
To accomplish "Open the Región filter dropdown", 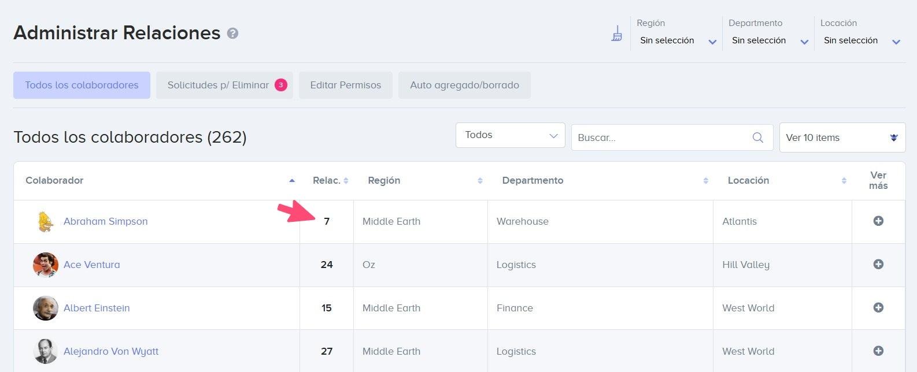I will pyautogui.click(x=677, y=40).
